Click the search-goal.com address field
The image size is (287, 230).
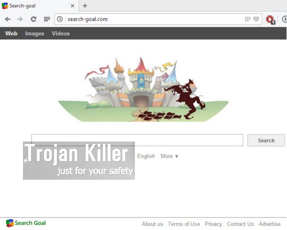coord(153,19)
